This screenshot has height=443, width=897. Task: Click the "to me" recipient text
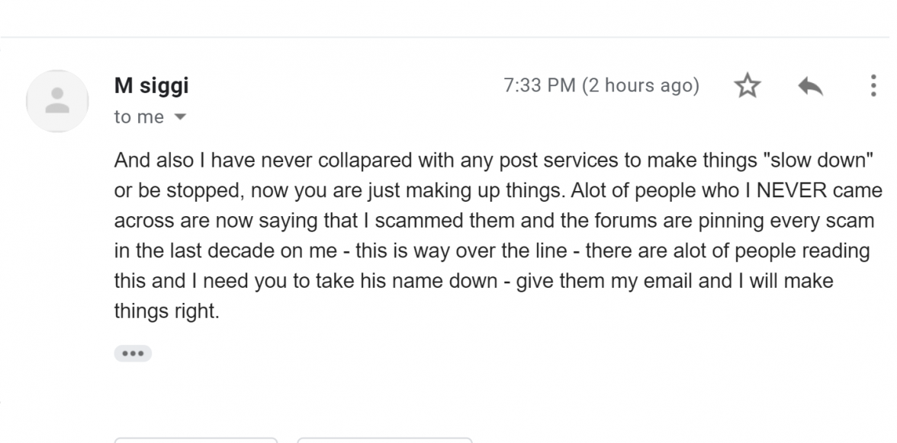(139, 117)
